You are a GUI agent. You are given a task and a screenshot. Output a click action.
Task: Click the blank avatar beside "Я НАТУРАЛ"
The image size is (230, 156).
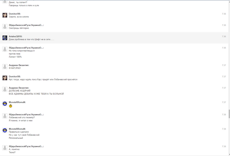[5, 67]
